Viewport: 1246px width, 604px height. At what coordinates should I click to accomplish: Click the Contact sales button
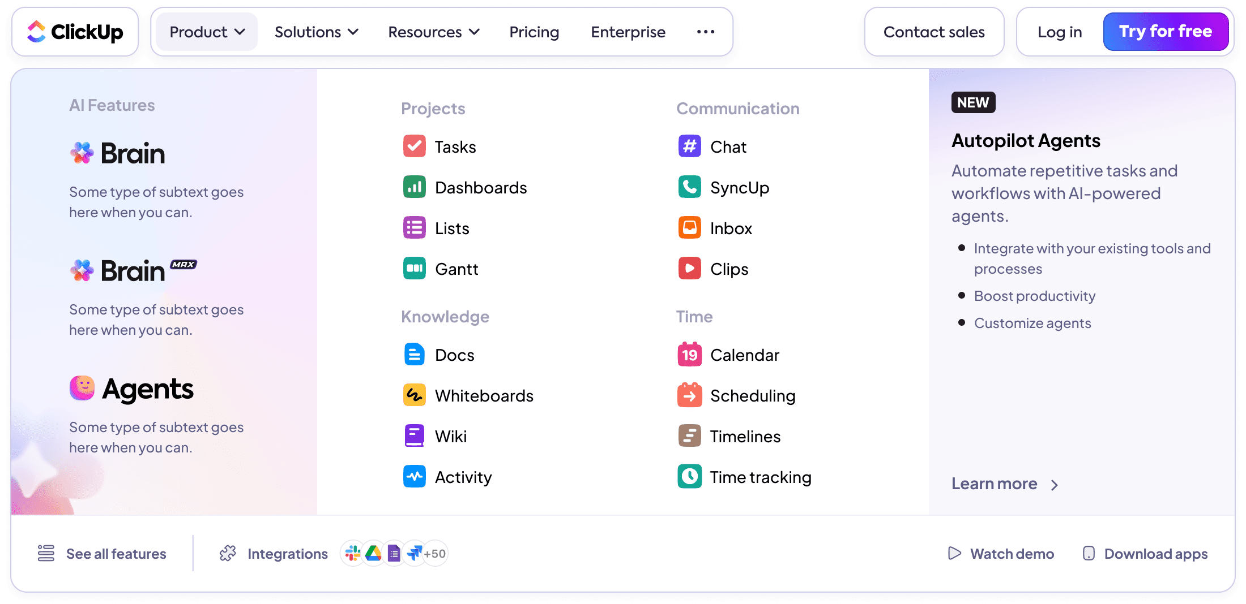(934, 32)
